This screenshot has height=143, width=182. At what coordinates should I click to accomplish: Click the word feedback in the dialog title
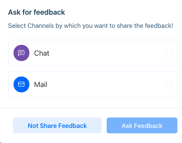pos(49,12)
